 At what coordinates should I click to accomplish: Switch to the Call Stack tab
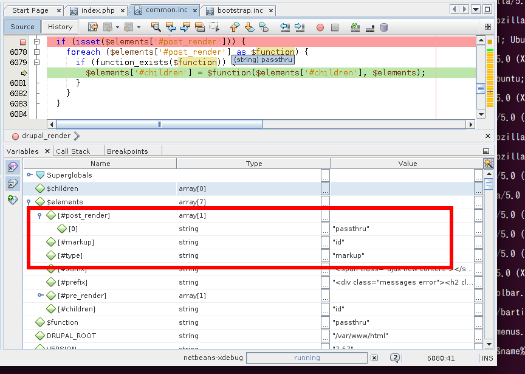[x=73, y=151]
